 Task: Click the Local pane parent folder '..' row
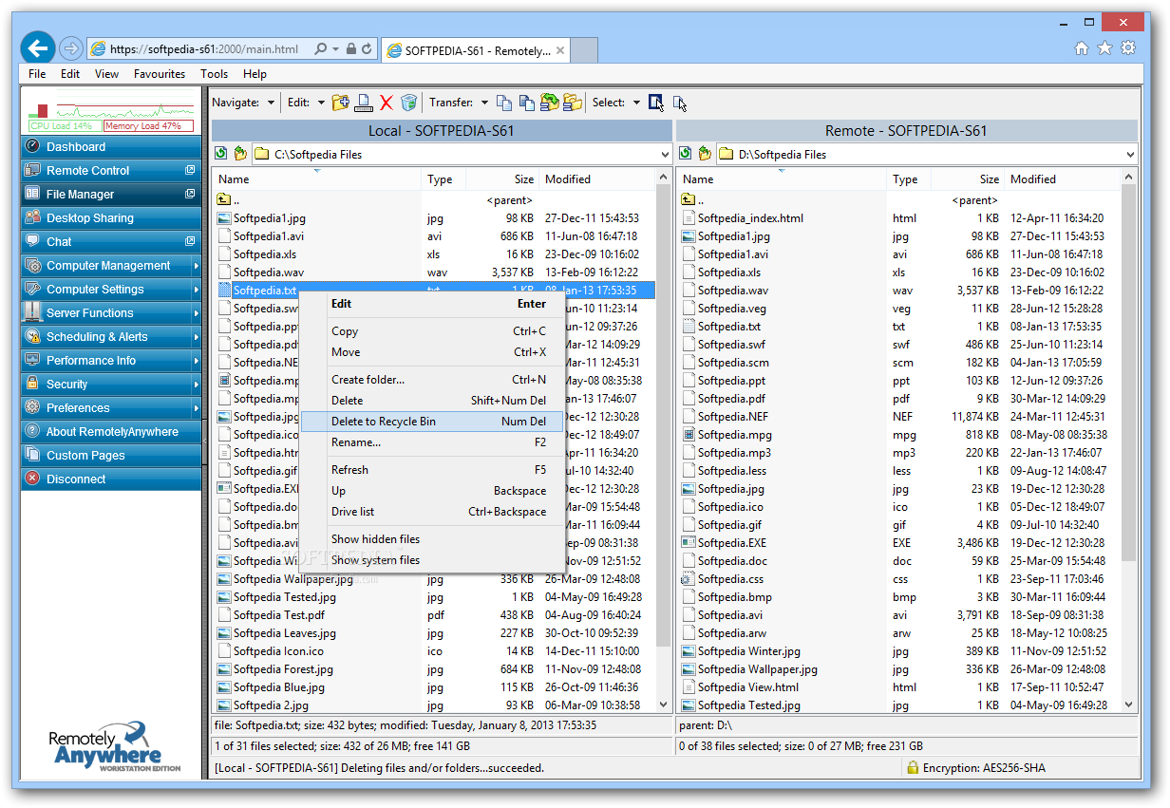[434, 200]
